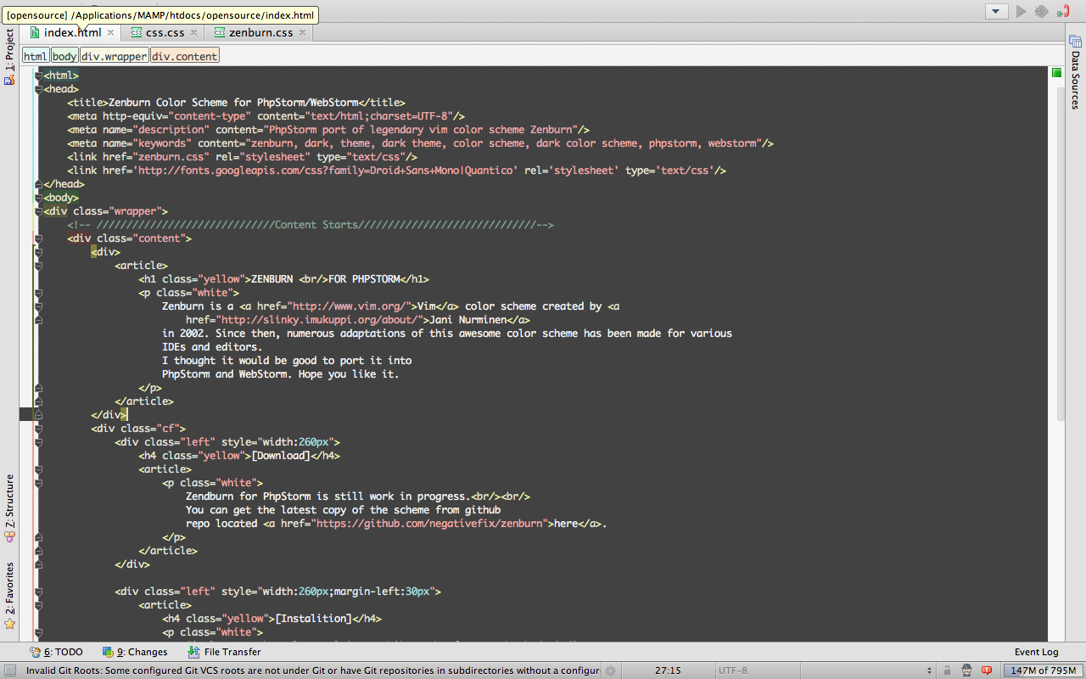This screenshot has width=1086, height=679.
Task: Open the Changes tool window
Action: click(135, 652)
